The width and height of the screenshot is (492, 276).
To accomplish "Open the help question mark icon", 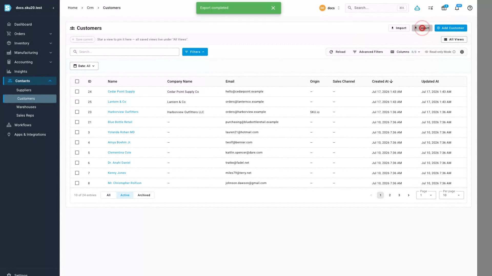I will tap(470, 8).
